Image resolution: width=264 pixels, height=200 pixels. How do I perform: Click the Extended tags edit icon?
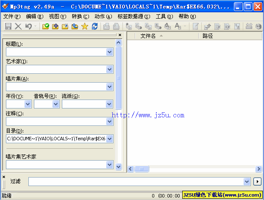pyautogui.click(x=196, y=26)
